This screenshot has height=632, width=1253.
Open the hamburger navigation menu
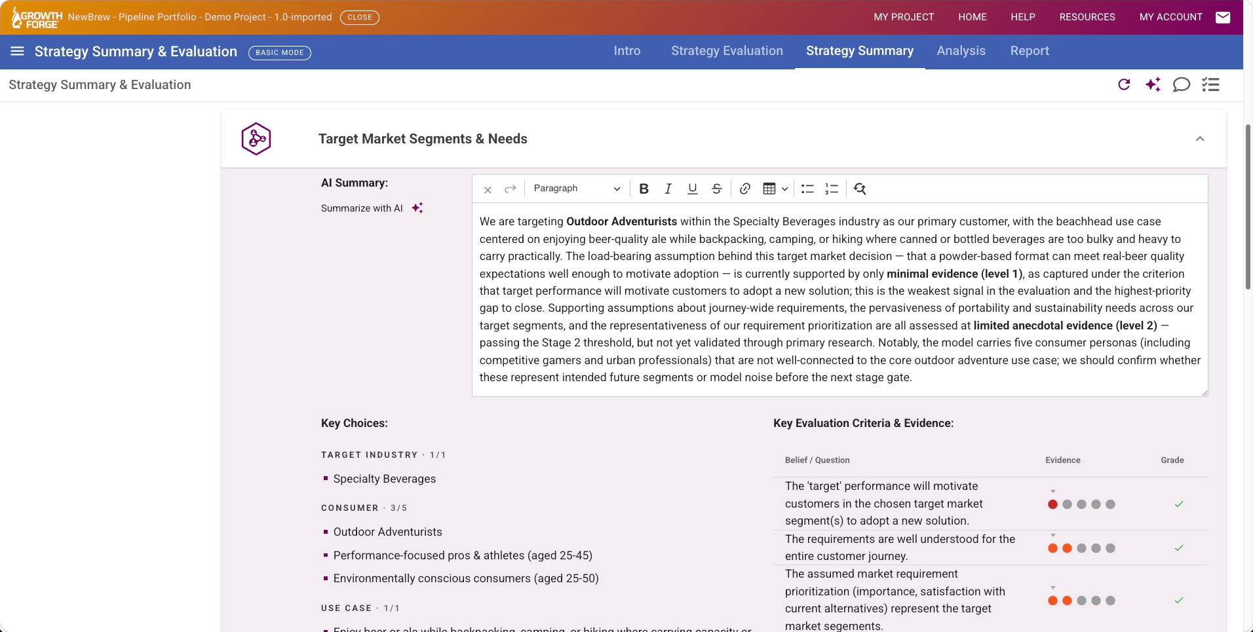(x=18, y=51)
